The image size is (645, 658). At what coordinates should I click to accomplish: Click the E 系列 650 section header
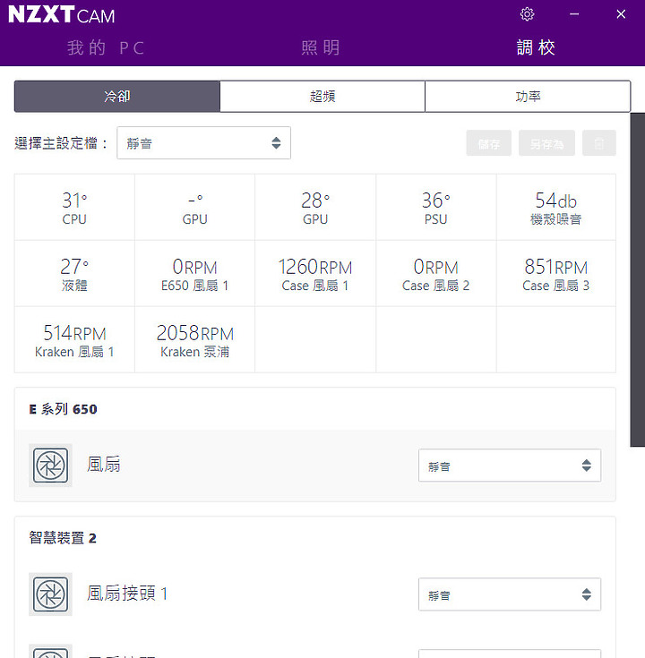[63, 409]
